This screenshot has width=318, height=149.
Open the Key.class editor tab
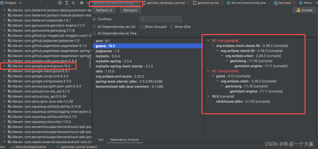coord(285,3)
